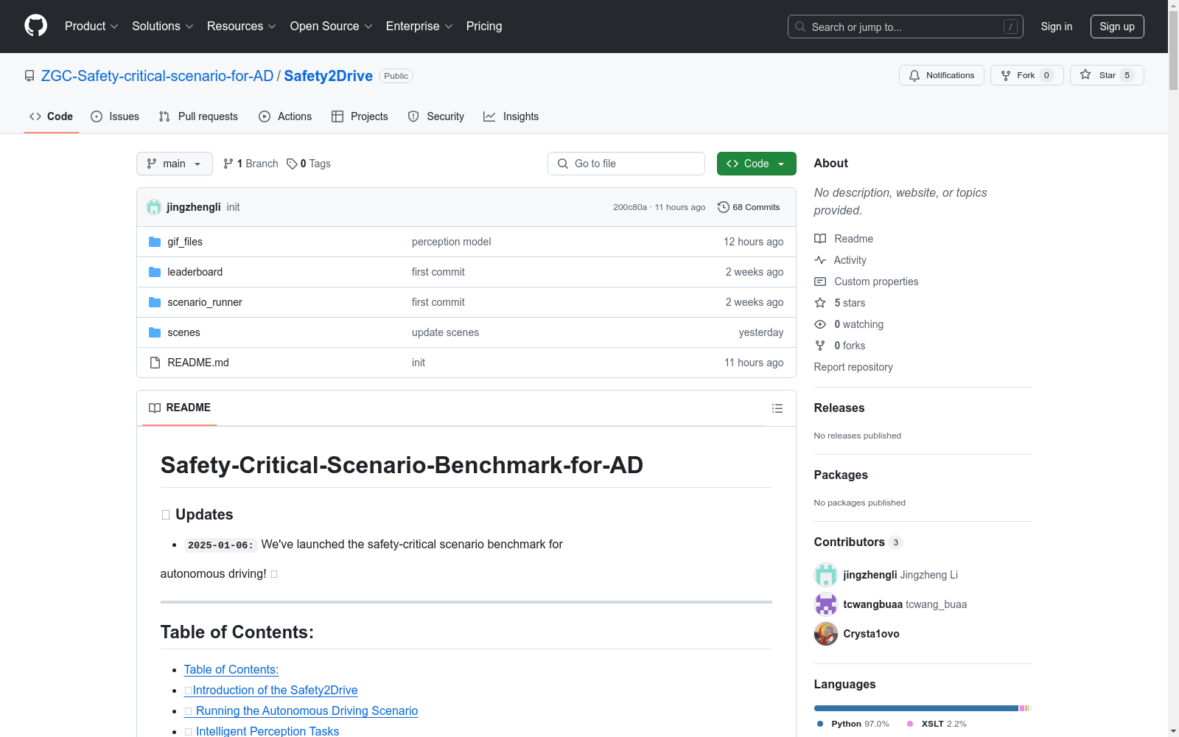Click the Sign up button
Image resolution: width=1179 pixels, height=737 pixels.
point(1117,27)
